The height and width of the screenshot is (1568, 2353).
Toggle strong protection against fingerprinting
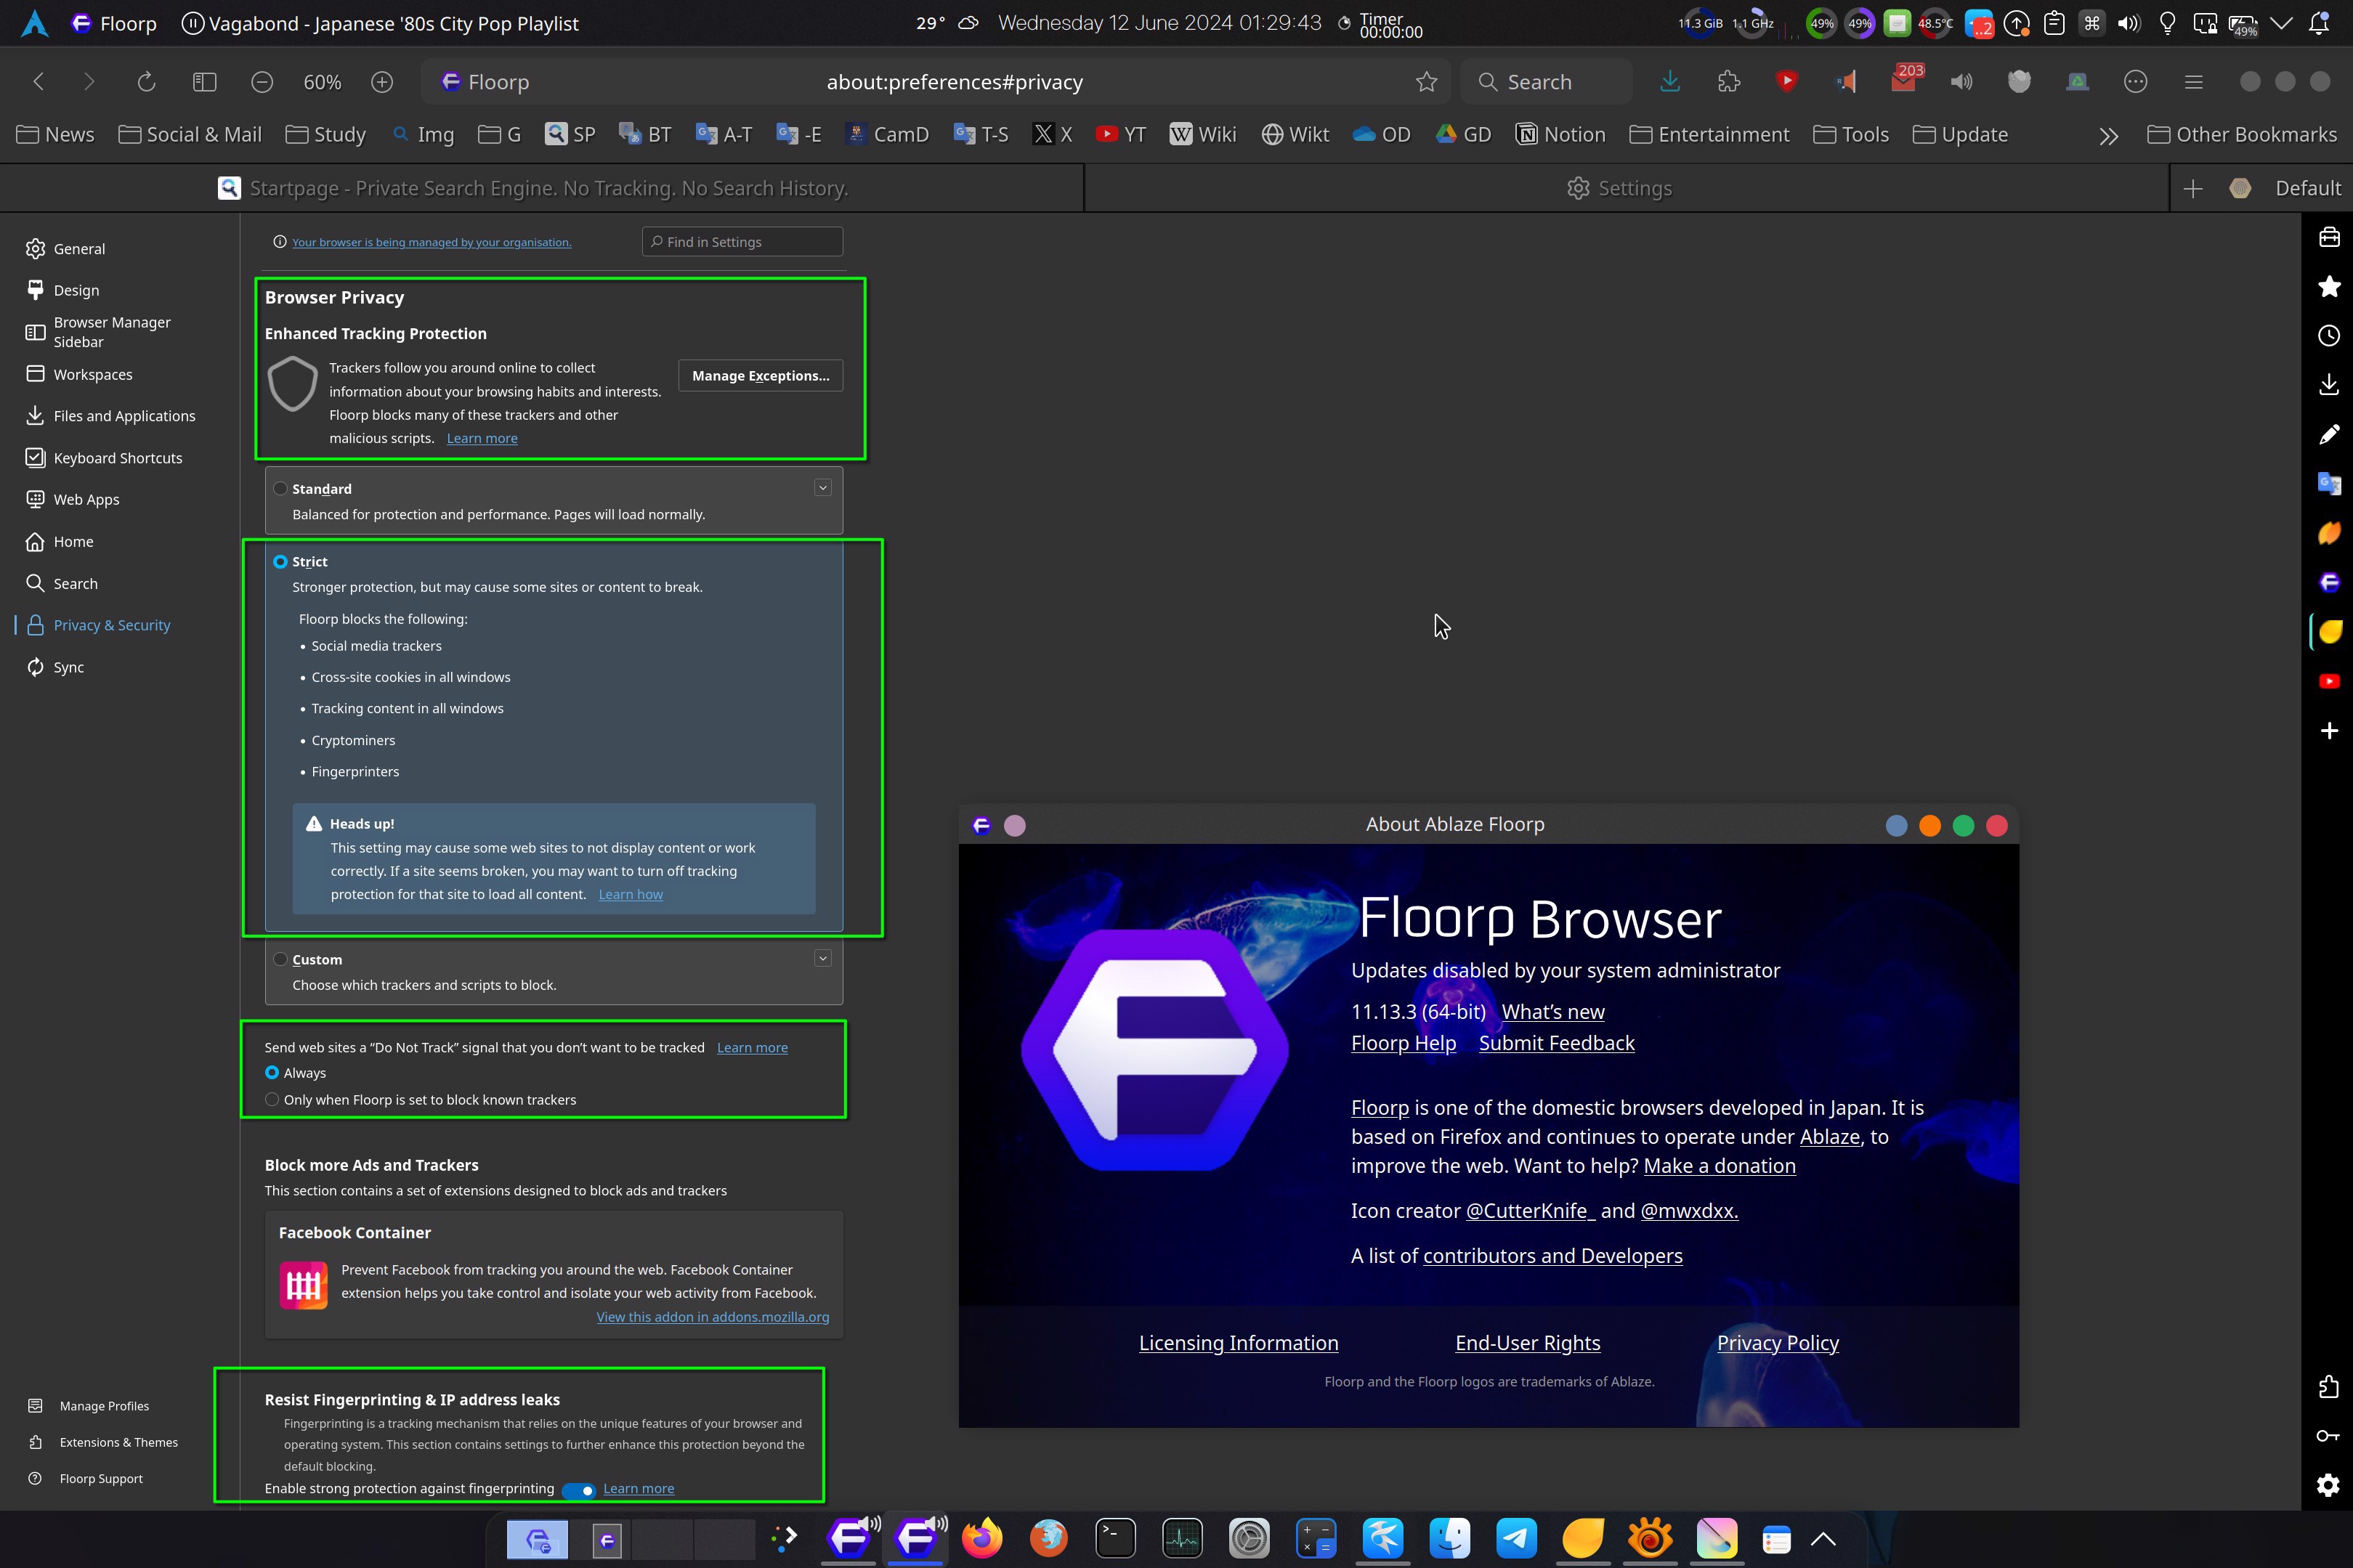pyautogui.click(x=579, y=1490)
